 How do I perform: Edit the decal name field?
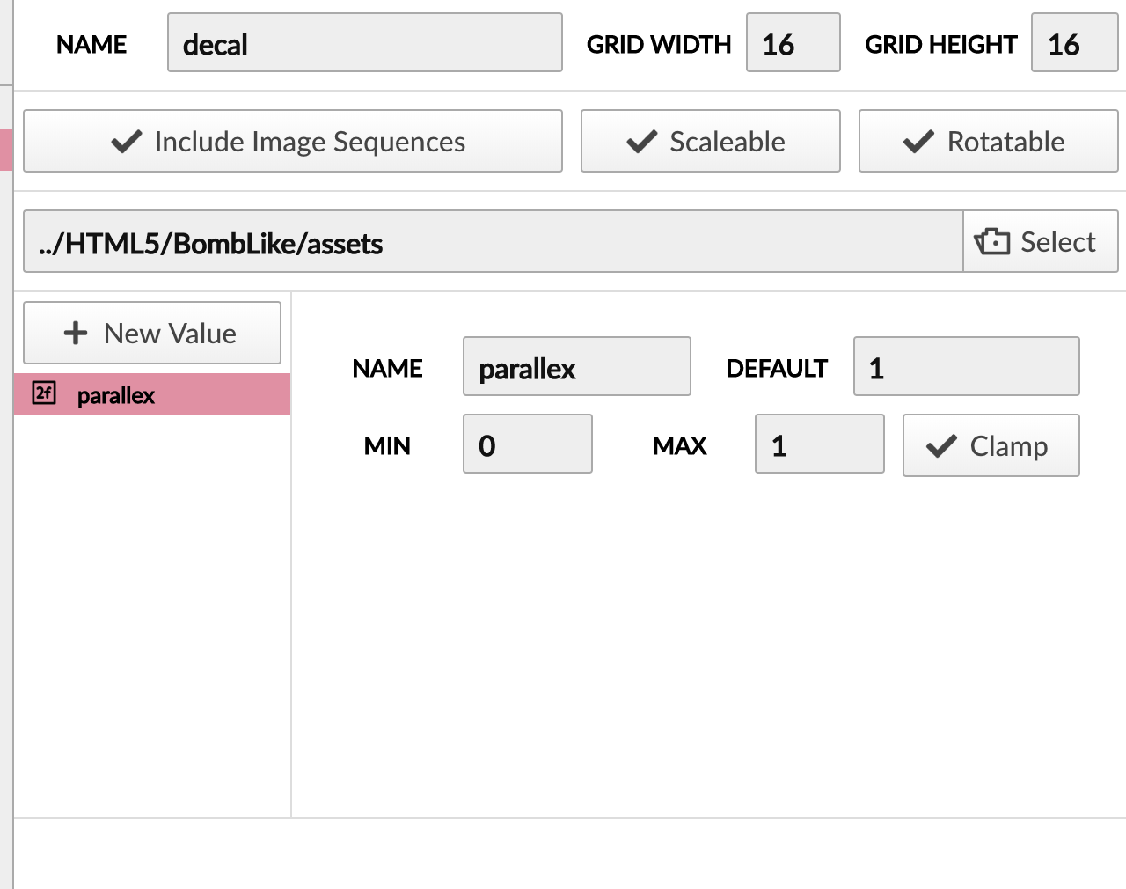pyautogui.click(x=365, y=42)
